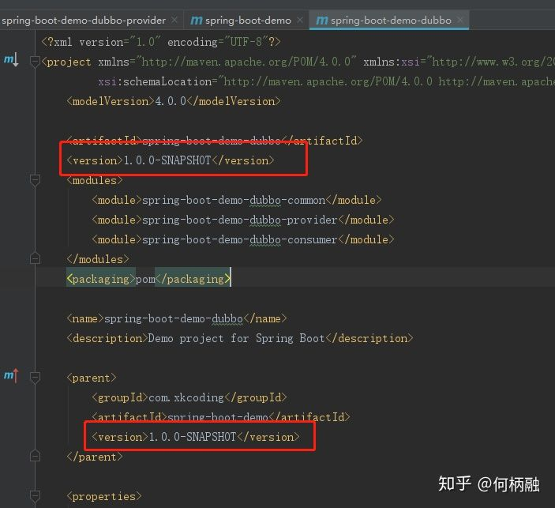555x508 pixels.
Task: Switch to spring-boot-demo-dubbo-provider tab
Action: (83, 20)
